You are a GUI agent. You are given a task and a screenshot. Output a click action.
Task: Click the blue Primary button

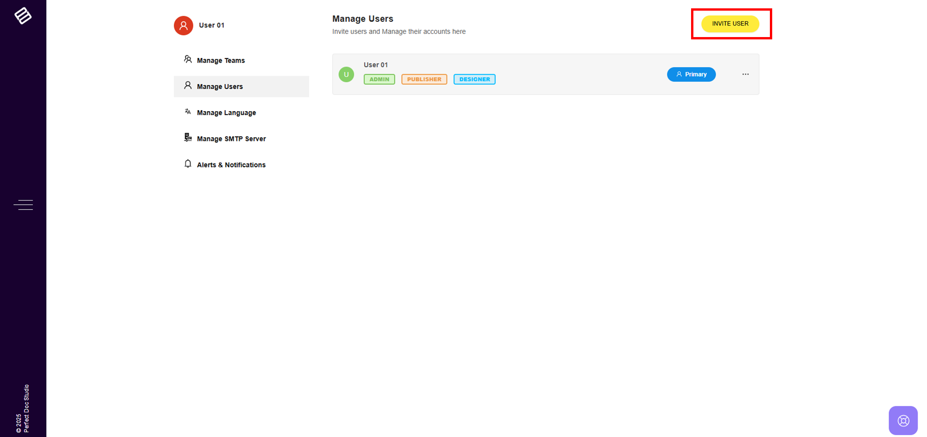coord(691,75)
